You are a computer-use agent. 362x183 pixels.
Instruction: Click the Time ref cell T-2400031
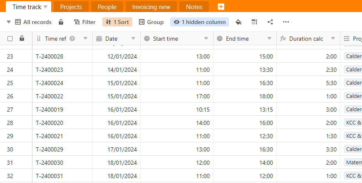[62, 176]
